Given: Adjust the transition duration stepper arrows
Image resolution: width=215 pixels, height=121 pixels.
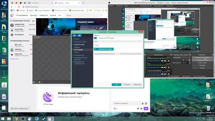Looking at the screenshot, I should pos(189,63).
